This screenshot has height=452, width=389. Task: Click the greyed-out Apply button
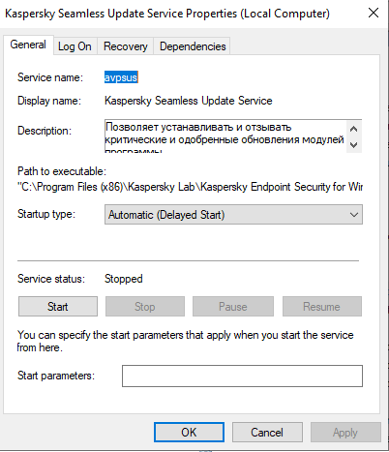(345, 433)
